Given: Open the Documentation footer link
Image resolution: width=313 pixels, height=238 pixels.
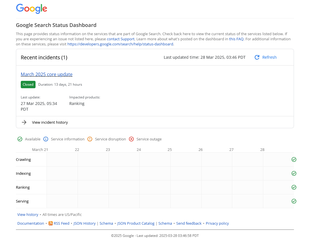Looking at the screenshot, I should [31, 223].
